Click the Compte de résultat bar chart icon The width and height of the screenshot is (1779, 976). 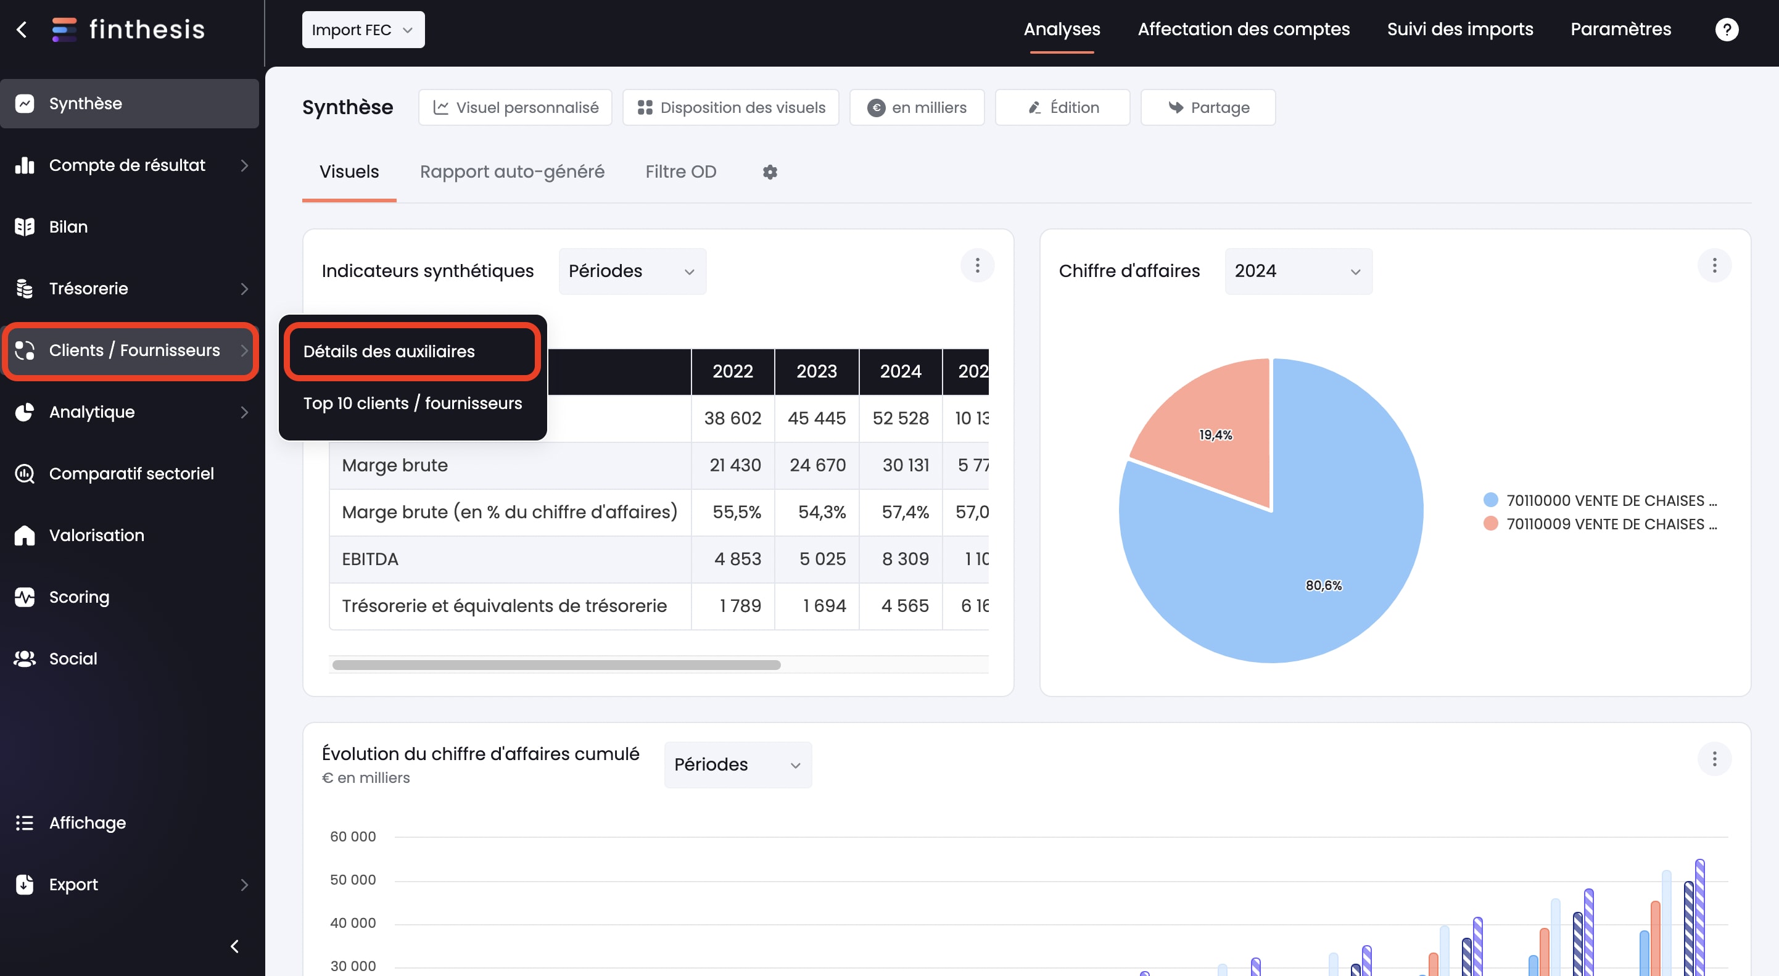tap(25, 165)
